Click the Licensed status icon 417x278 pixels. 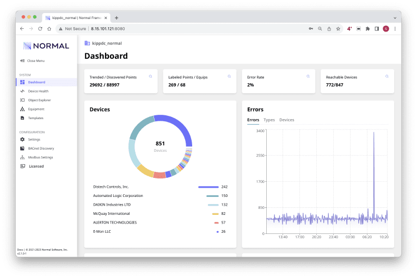click(23, 166)
